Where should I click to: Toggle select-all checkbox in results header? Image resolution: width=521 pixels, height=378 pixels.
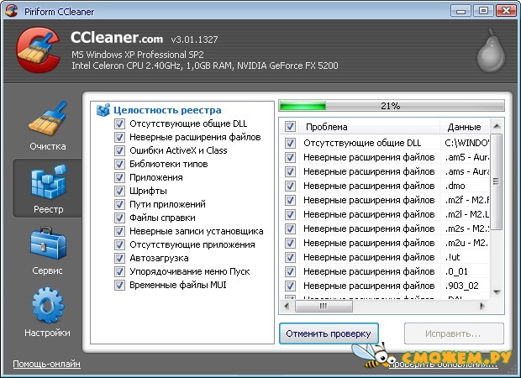(x=290, y=127)
